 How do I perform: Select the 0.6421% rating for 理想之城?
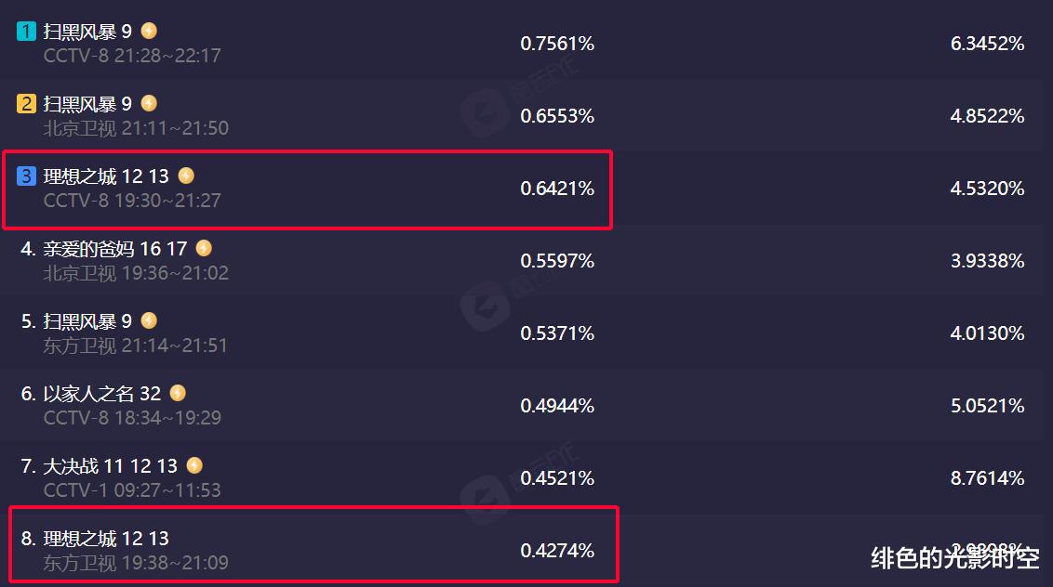(x=557, y=189)
